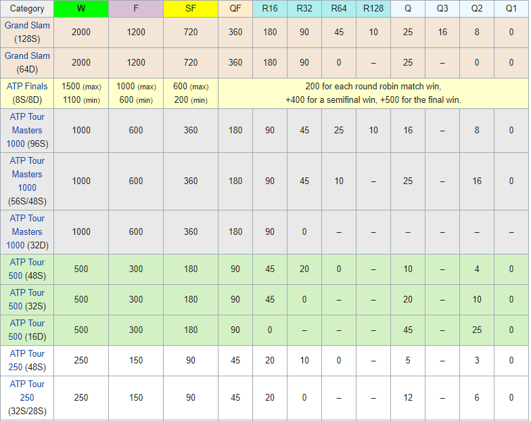Select 150 in ATP Tour 250 (48S) row

coord(136,361)
